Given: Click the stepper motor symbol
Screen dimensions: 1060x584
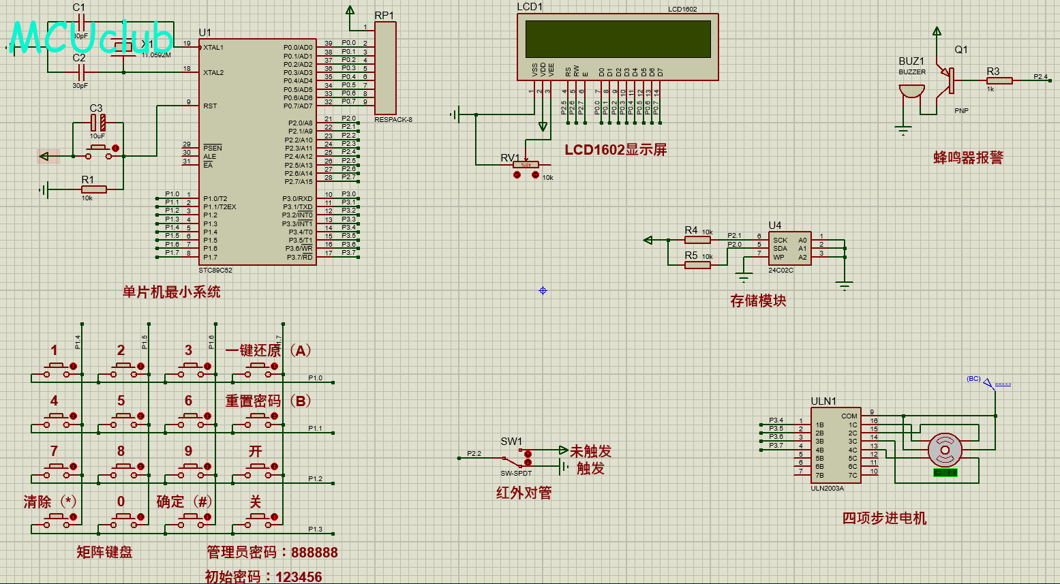Looking at the screenshot, I should pyautogui.click(x=945, y=450).
